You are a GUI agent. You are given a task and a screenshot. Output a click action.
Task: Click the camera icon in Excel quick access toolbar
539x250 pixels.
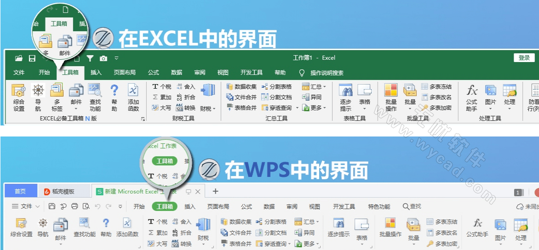(103, 58)
